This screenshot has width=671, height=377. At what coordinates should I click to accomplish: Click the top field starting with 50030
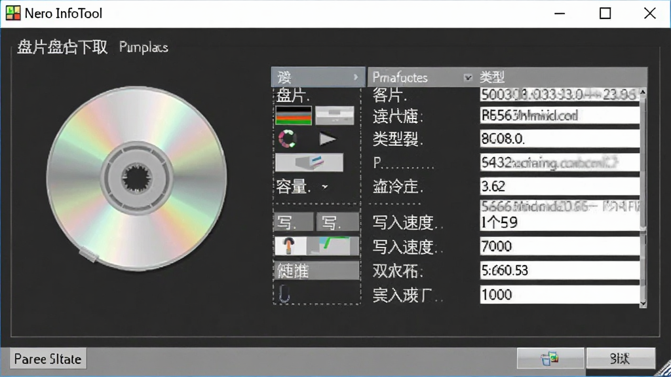pos(560,94)
